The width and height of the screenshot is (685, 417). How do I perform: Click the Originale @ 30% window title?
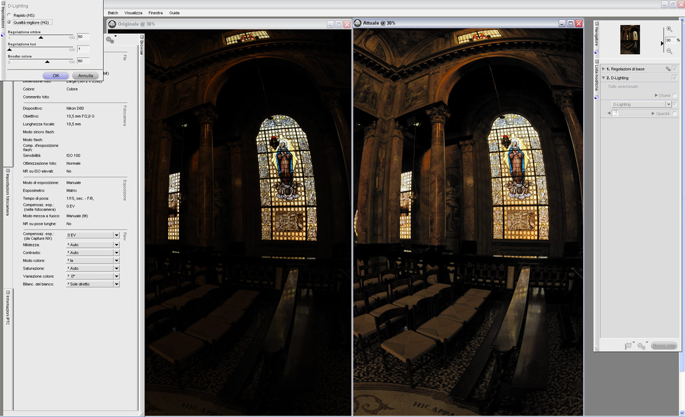[x=136, y=24]
